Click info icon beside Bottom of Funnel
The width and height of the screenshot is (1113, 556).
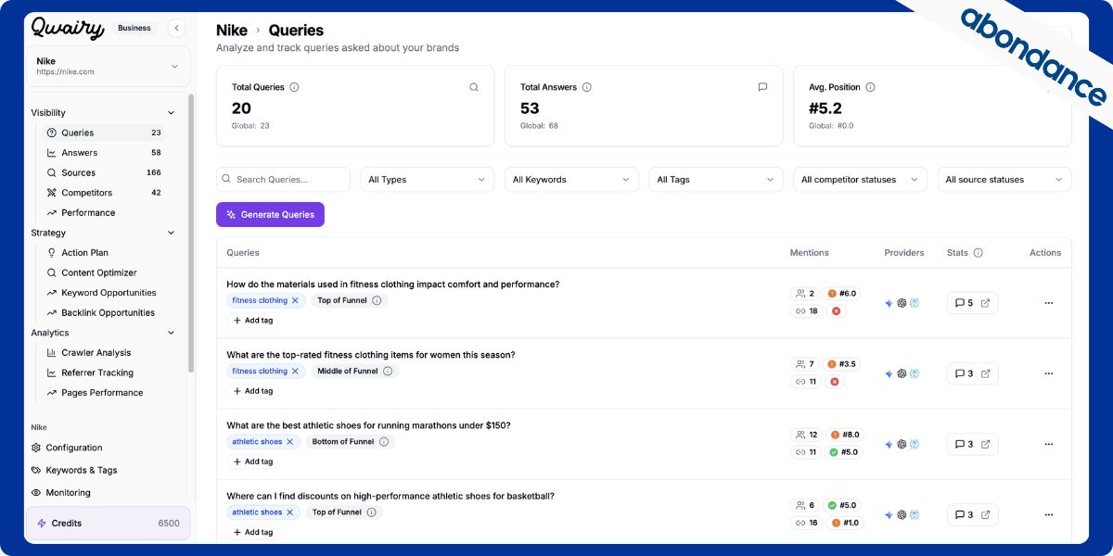tap(384, 442)
